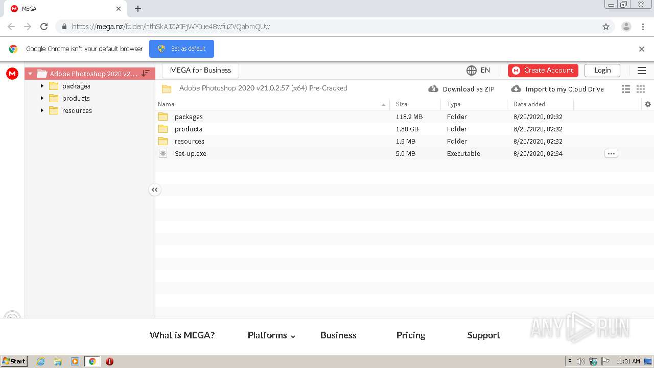The image size is (654, 368).
Task: Click the Chrome taskbar button
Action: click(x=92, y=361)
